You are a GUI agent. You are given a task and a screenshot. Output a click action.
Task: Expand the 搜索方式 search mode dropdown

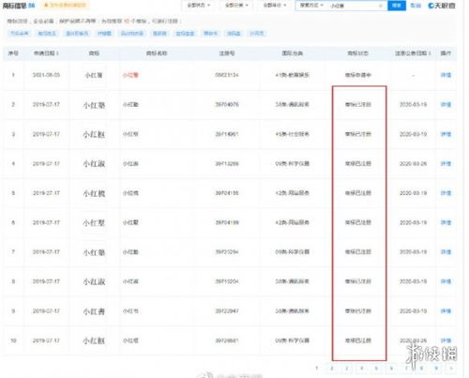point(311,6)
